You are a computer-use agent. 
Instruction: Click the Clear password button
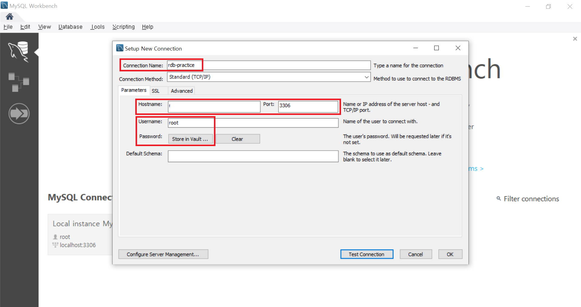[x=238, y=139]
